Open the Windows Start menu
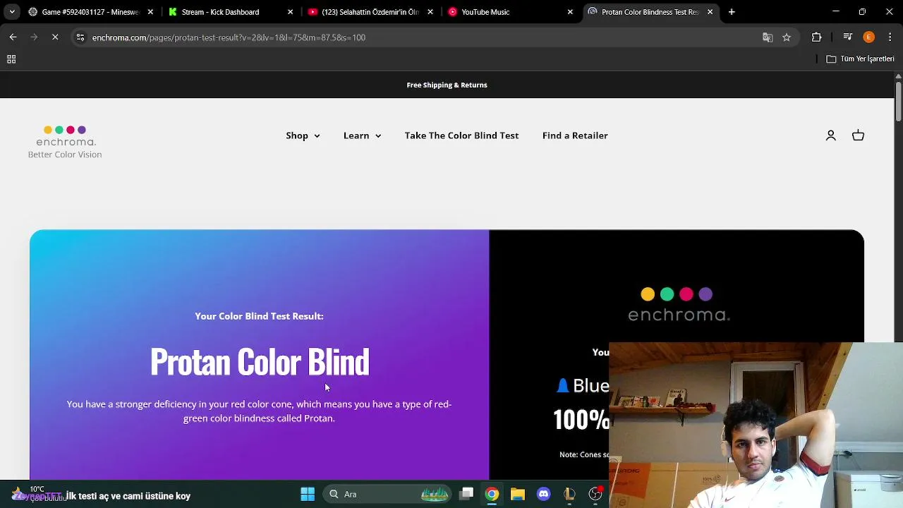Screen dimensions: 903x508 308,494
